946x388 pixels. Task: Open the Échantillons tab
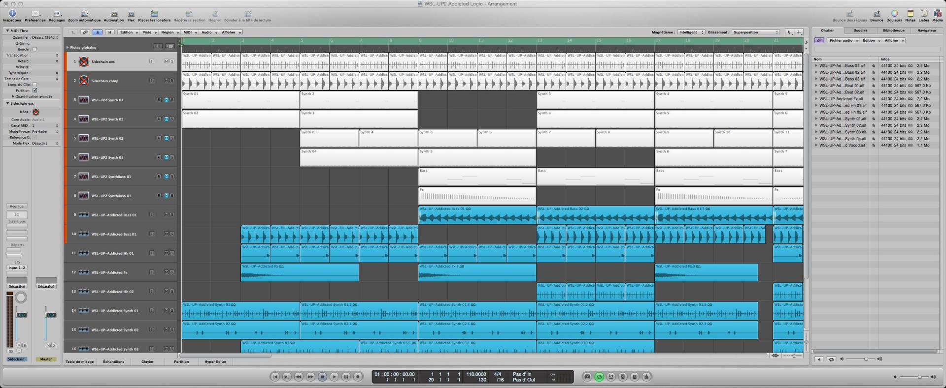tap(114, 361)
